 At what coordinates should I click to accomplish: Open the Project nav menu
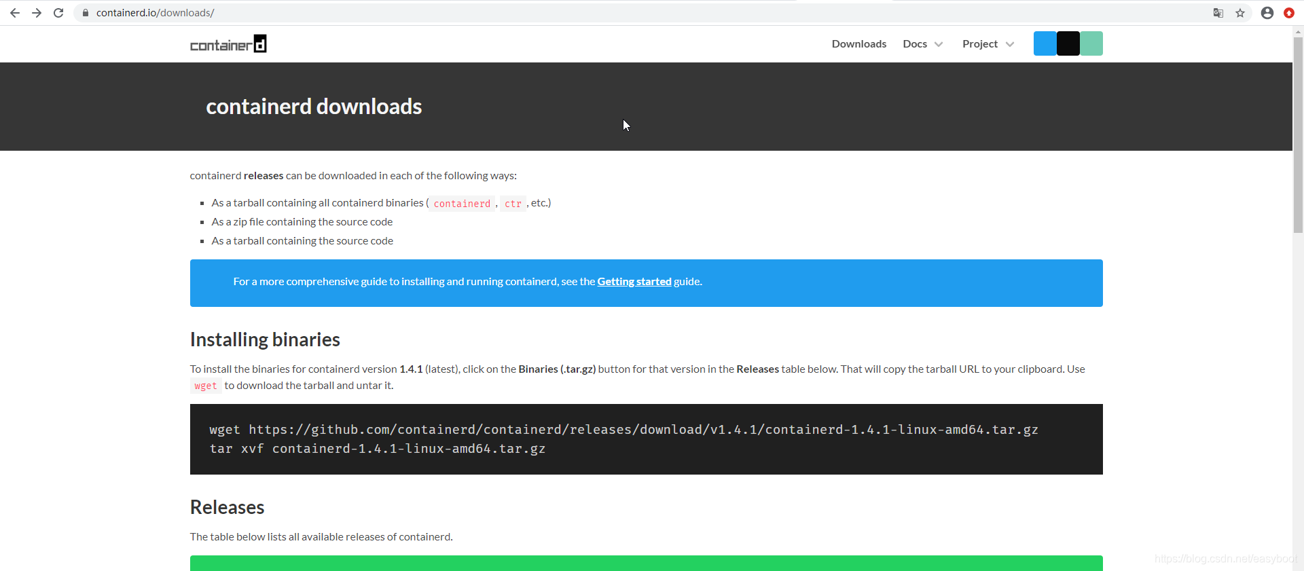(x=980, y=44)
